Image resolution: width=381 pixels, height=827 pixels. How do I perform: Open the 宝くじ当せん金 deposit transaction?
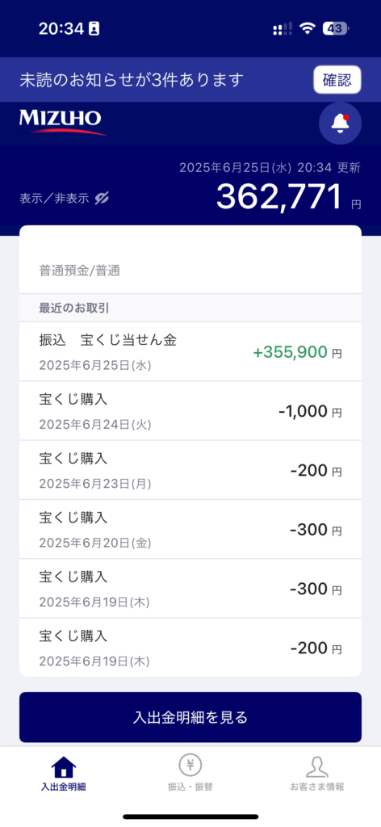pyautogui.click(x=190, y=351)
